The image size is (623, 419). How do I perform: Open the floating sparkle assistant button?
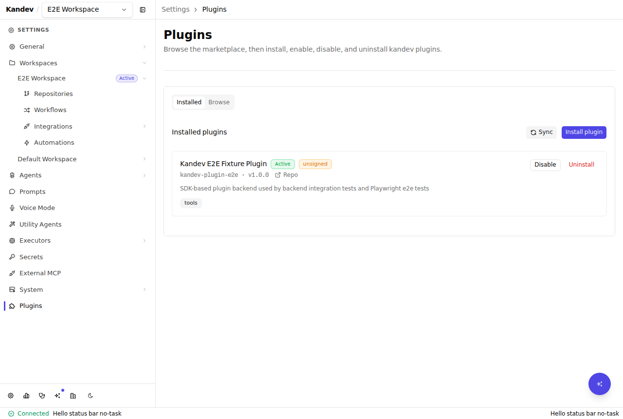600,384
